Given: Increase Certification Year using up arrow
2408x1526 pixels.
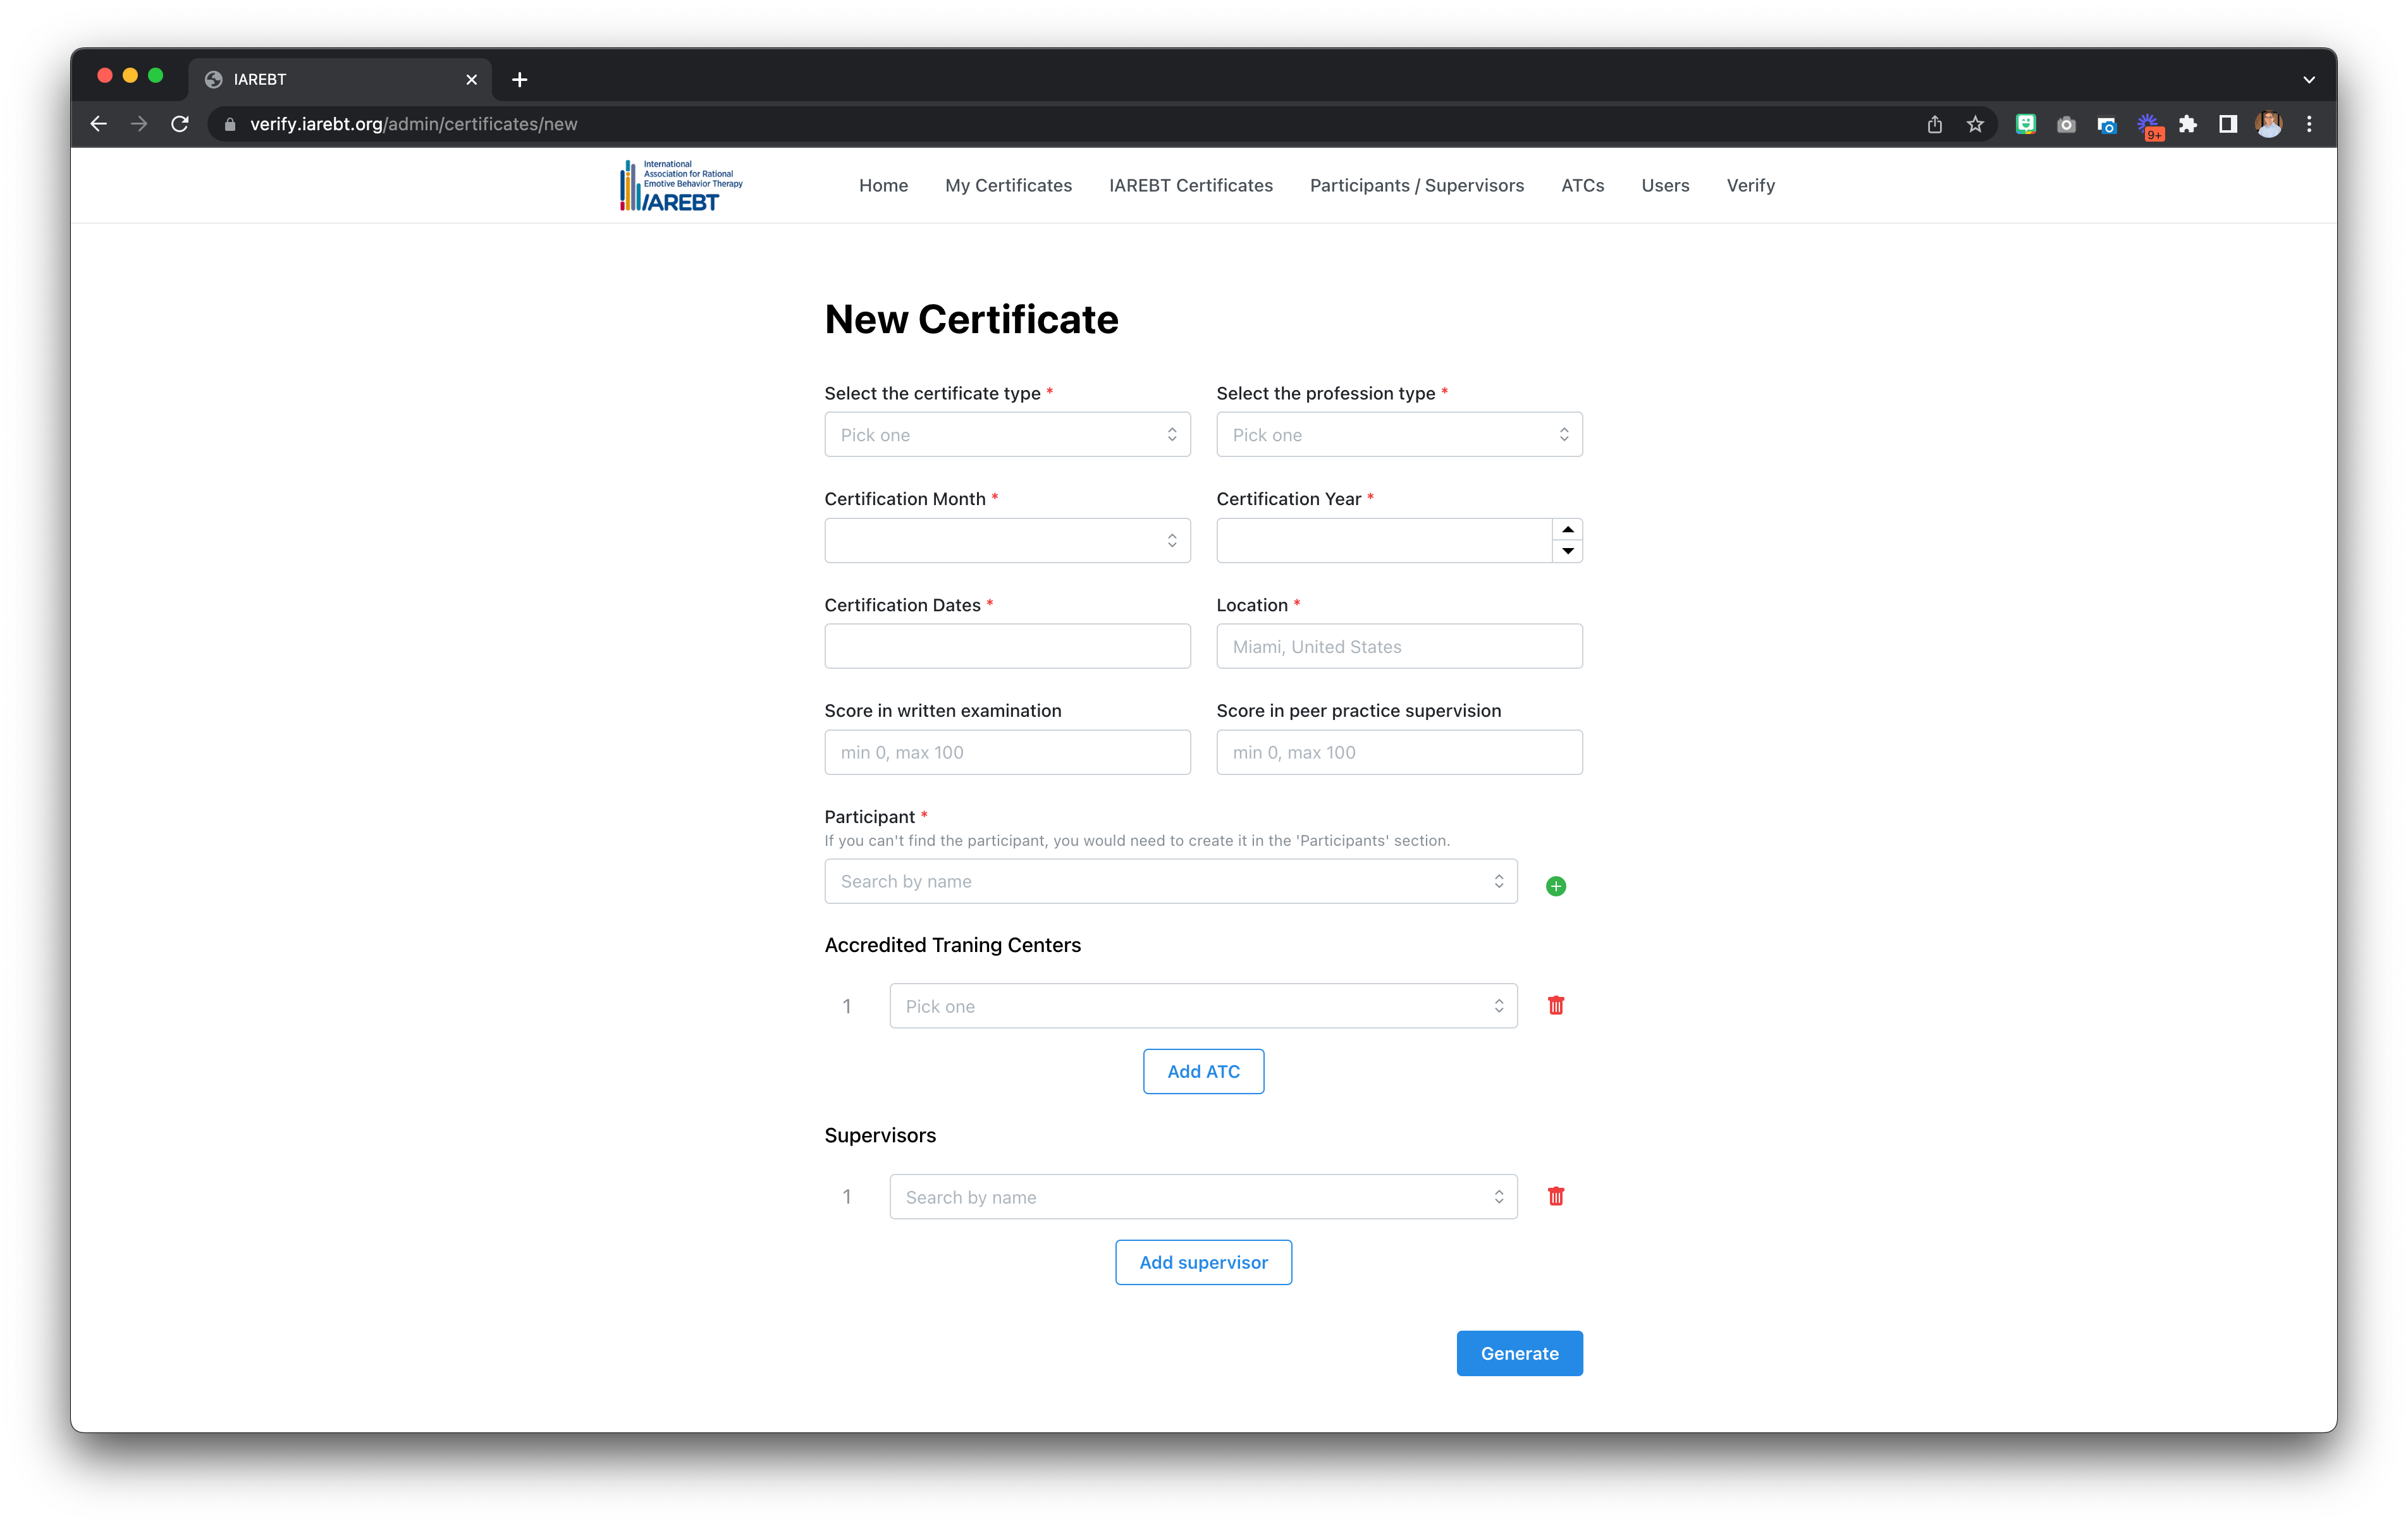Looking at the screenshot, I should (x=1567, y=530).
